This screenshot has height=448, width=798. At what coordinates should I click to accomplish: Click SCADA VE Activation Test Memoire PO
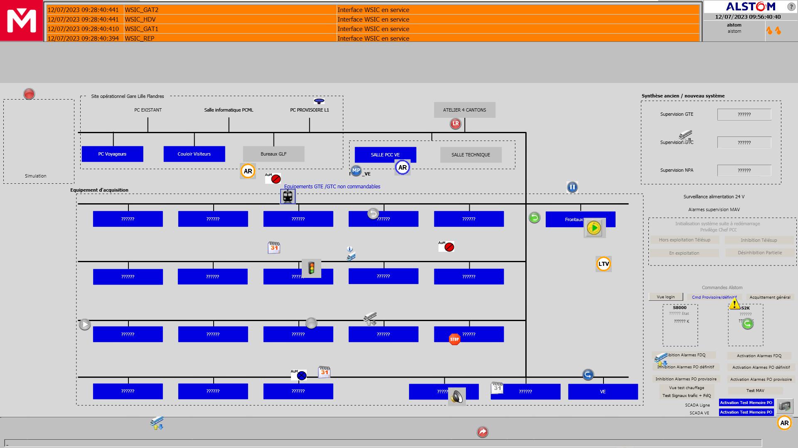(746, 412)
